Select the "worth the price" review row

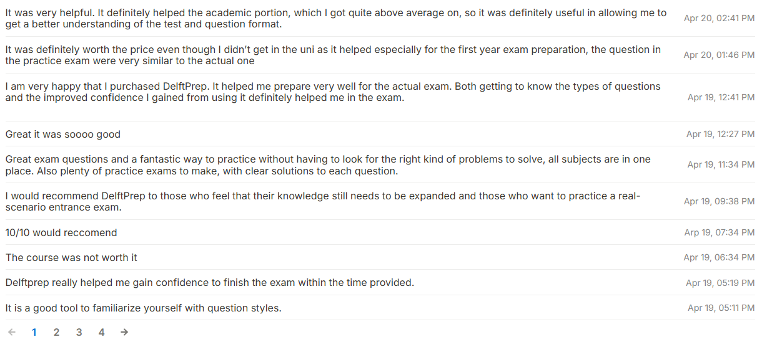click(x=332, y=55)
